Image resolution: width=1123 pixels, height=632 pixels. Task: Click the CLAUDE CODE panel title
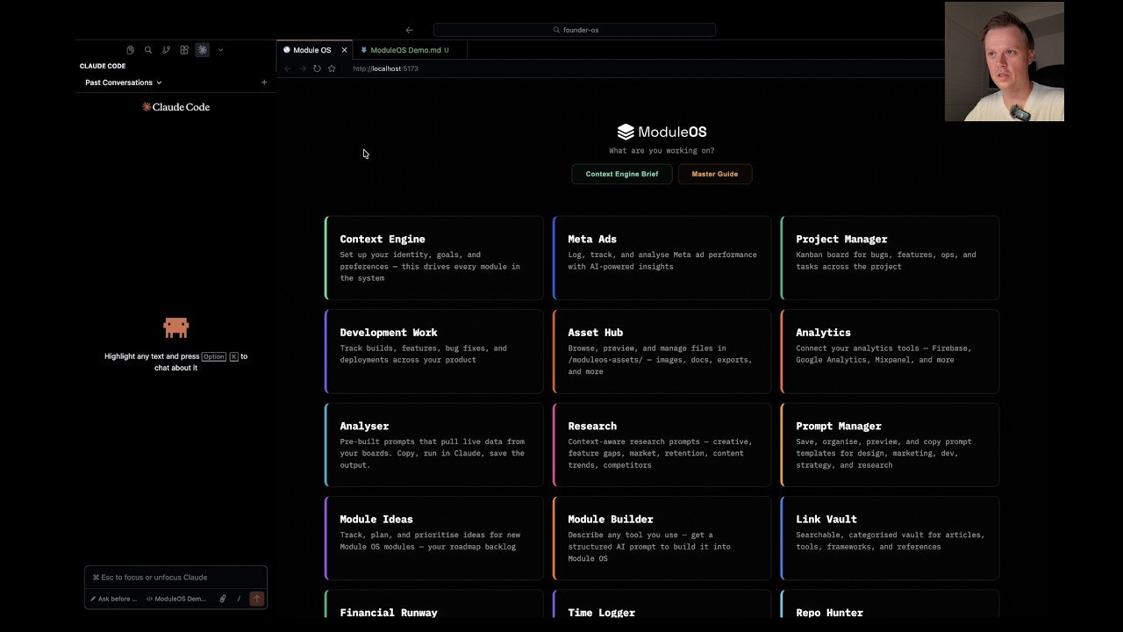[103, 66]
